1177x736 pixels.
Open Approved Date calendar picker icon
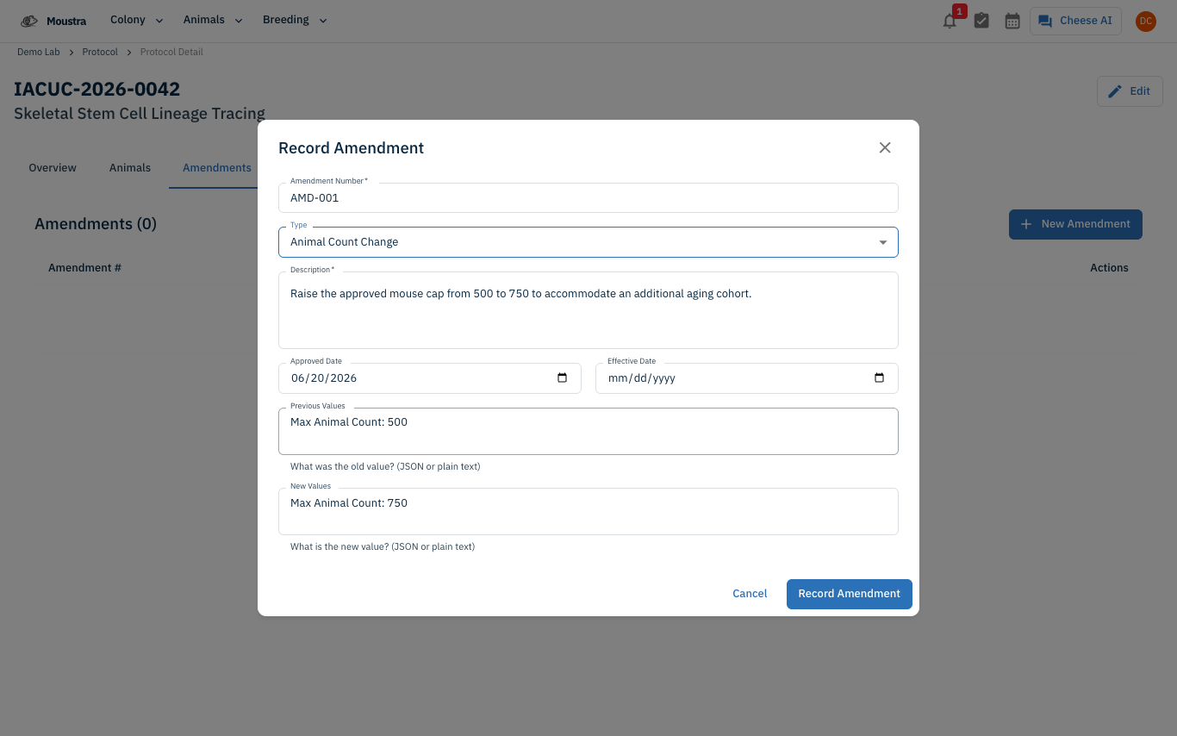563,378
